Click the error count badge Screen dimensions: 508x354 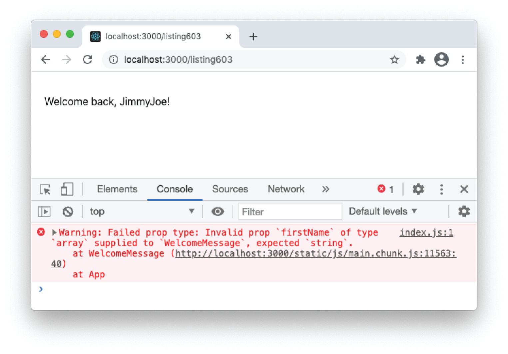point(386,189)
